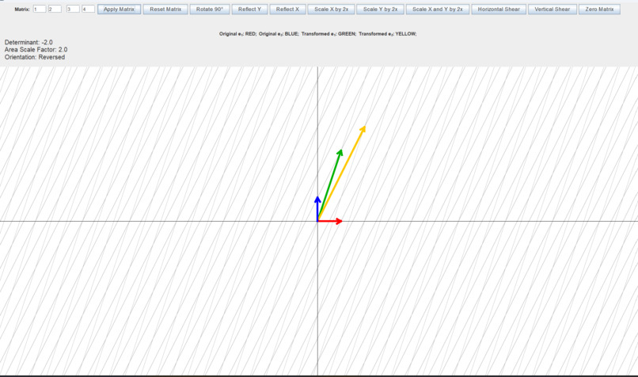Click the Apply Matrix button

120,9
